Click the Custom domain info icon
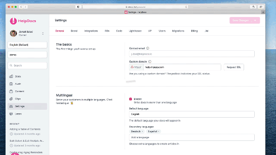The height and width of the screenshot is (155, 276). click(x=150, y=62)
